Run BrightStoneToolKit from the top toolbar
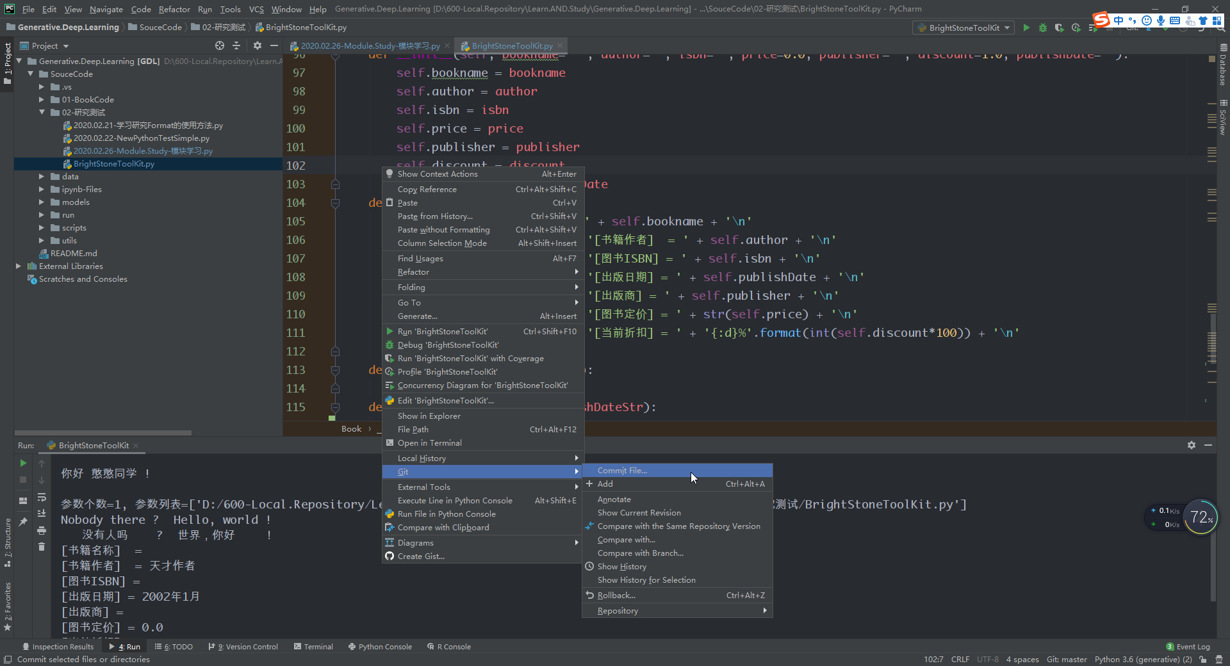The width and height of the screenshot is (1230, 666). (x=1026, y=28)
